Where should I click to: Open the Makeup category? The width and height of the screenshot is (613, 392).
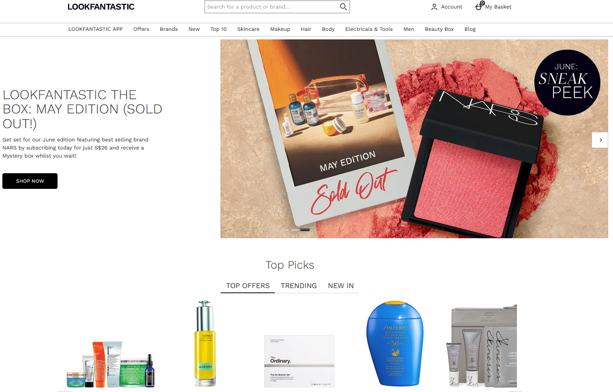(x=280, y=29)
